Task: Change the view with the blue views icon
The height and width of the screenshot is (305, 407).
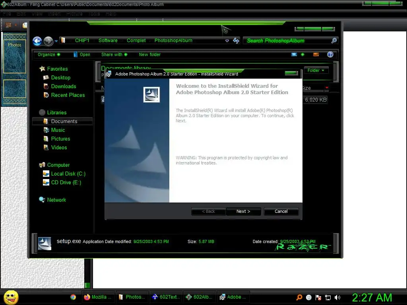Action: tap(294, 54)
